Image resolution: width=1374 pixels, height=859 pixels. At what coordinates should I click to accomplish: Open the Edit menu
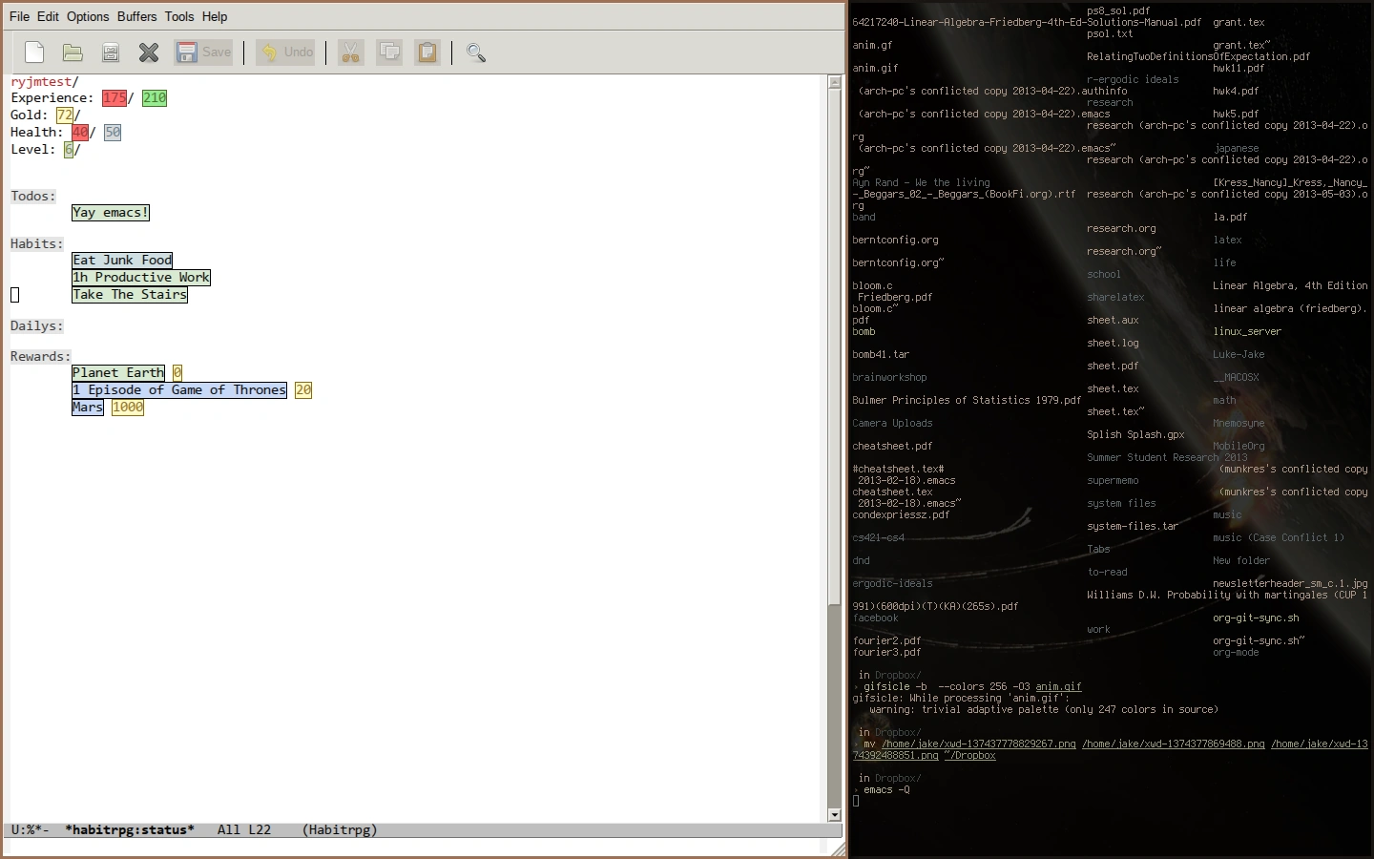coord(49,16)
